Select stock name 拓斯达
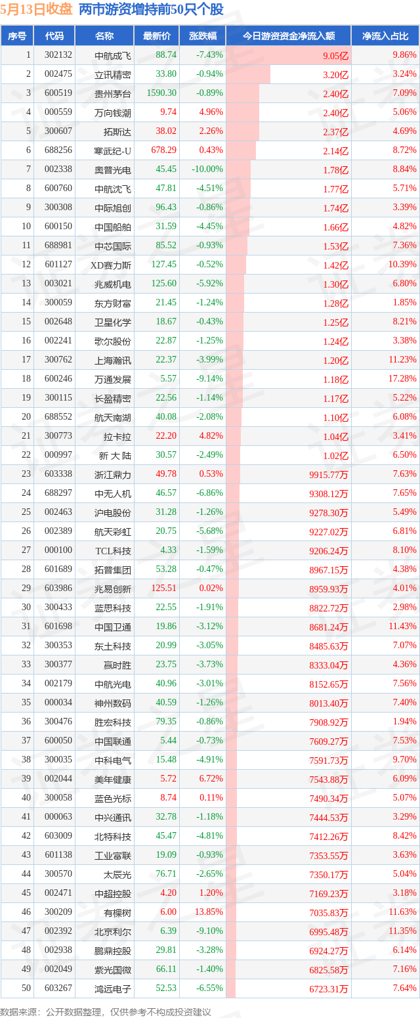Image resolution: width=420 pixels, height=1018 pixels. [x=117, y=132]
